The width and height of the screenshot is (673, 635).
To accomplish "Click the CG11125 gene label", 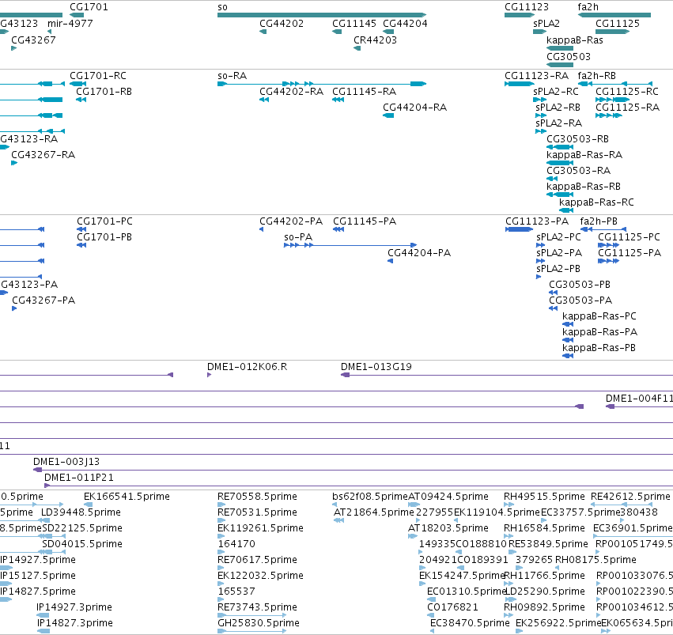I will click(618, 24).
